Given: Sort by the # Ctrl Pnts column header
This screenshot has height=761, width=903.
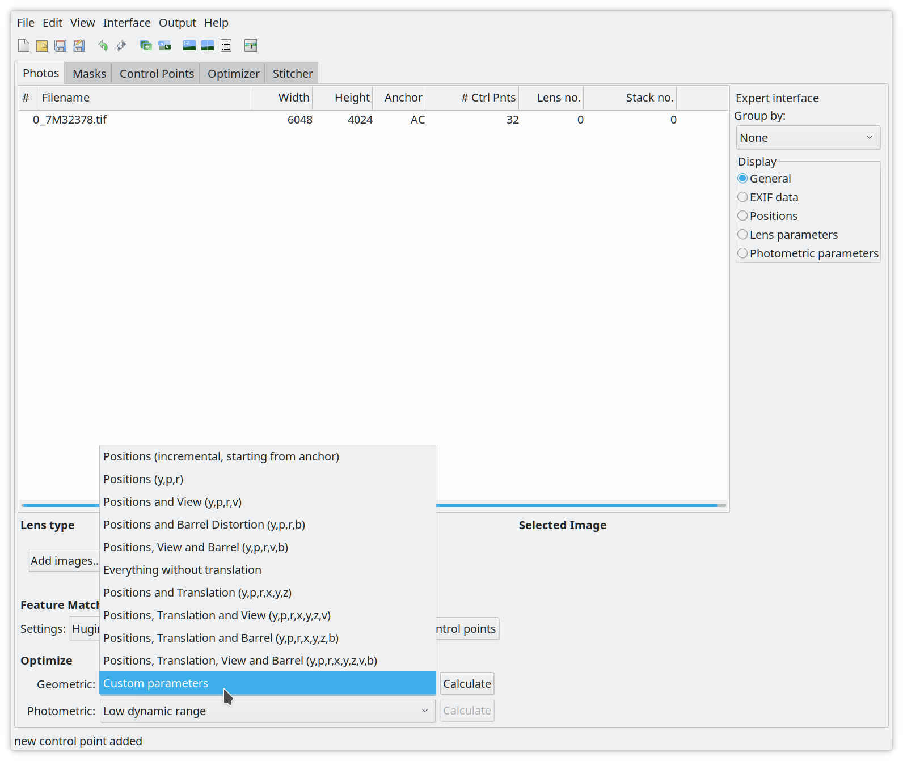Looking at the screenshot, I should tap(472, 98).
